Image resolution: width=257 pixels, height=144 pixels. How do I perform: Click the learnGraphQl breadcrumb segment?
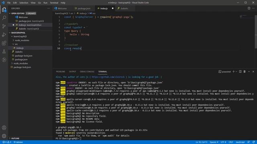coord(61,13)
